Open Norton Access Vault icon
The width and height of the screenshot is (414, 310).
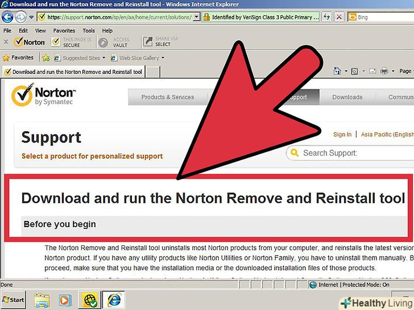click(x=103, y=43)
